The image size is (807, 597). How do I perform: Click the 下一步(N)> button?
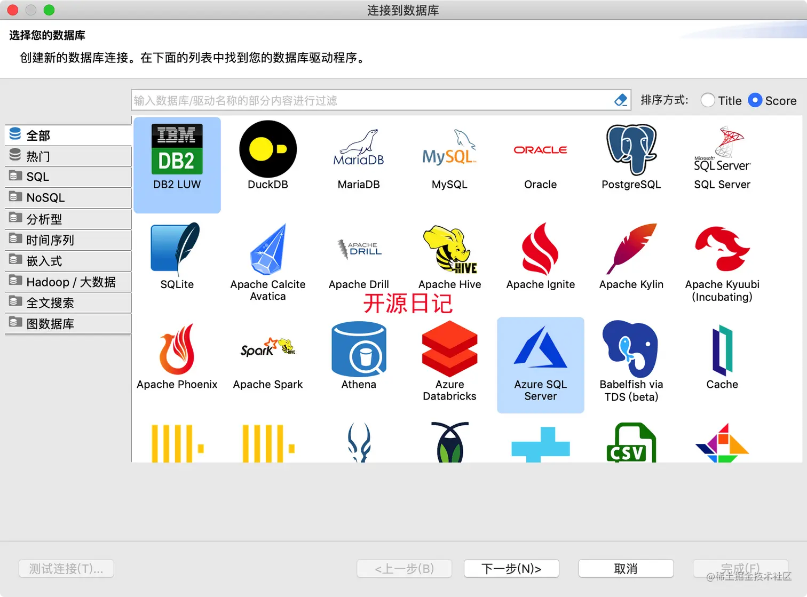pyautogui.click(x=511, y=569)
